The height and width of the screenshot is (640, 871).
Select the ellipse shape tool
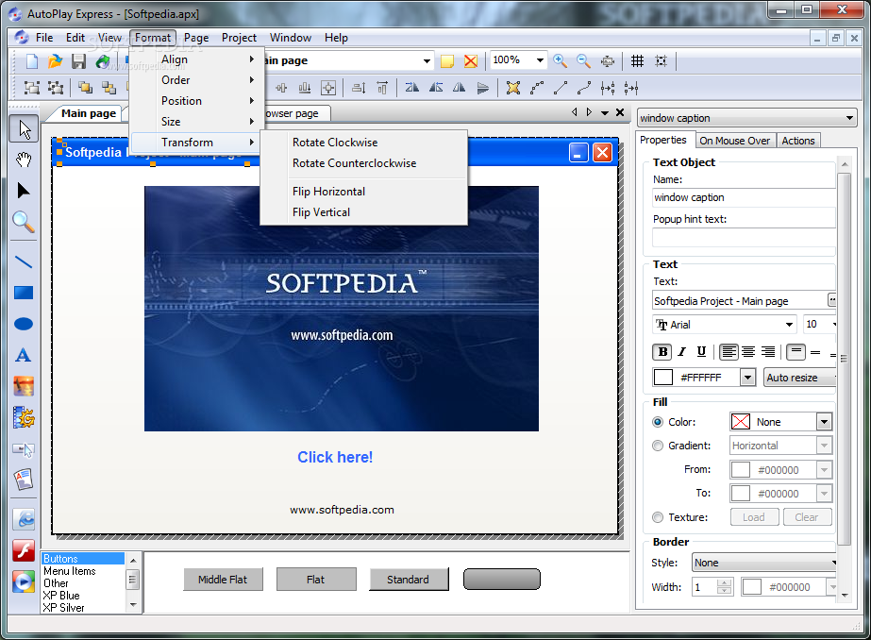click(x=24, y=324)
